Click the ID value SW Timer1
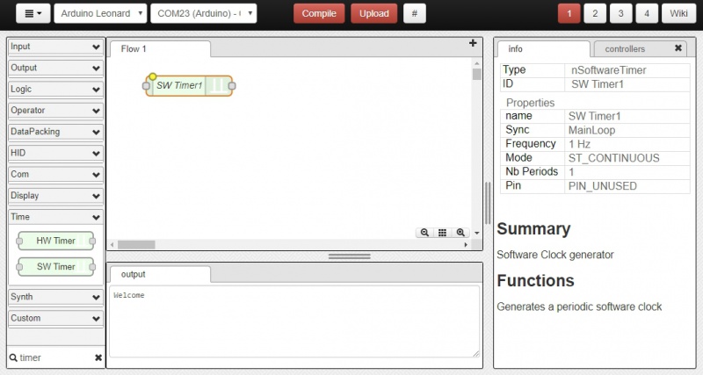The width and height of the screenshot is (703, 375). coord(598,84)
